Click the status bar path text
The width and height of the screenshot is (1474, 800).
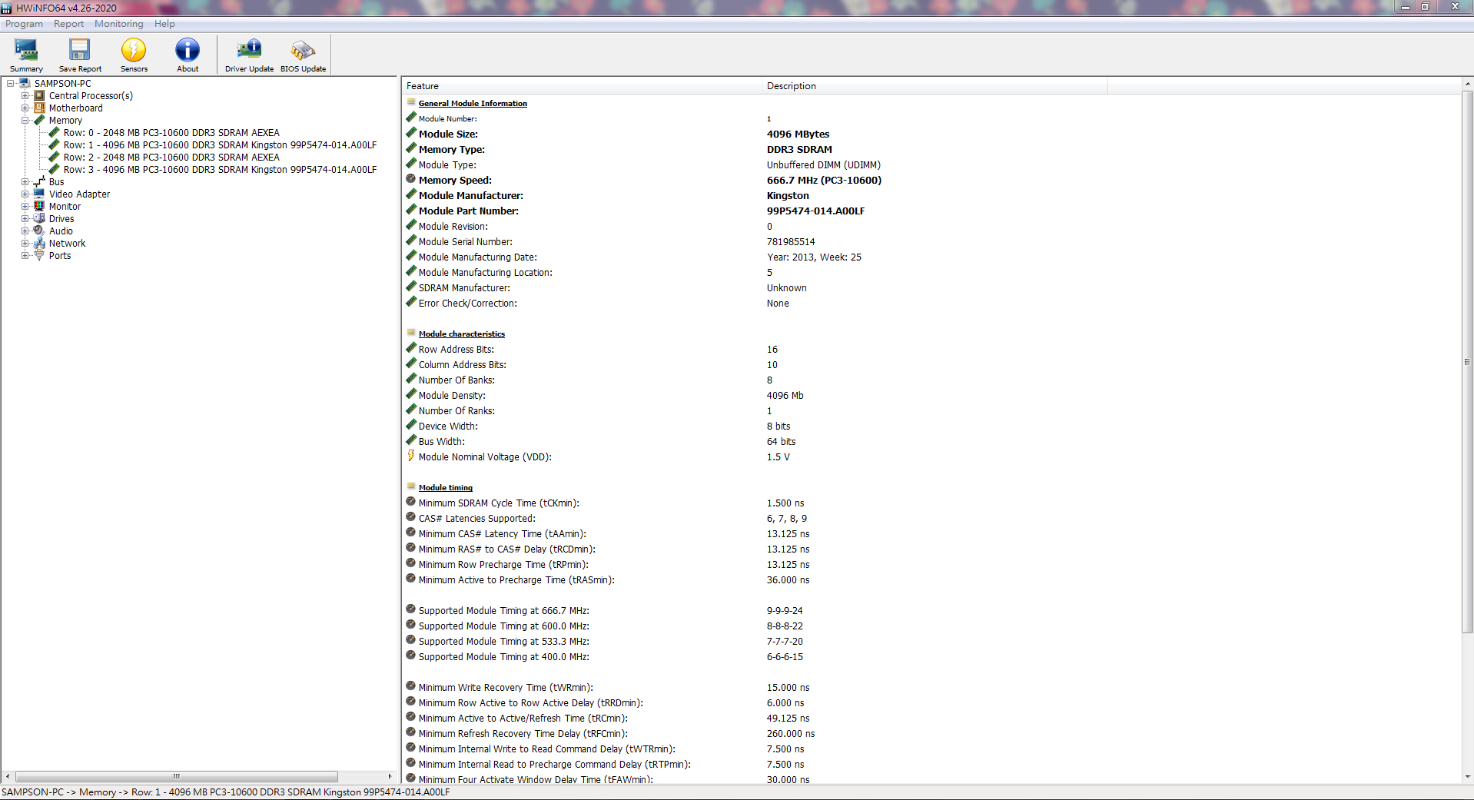225,792
